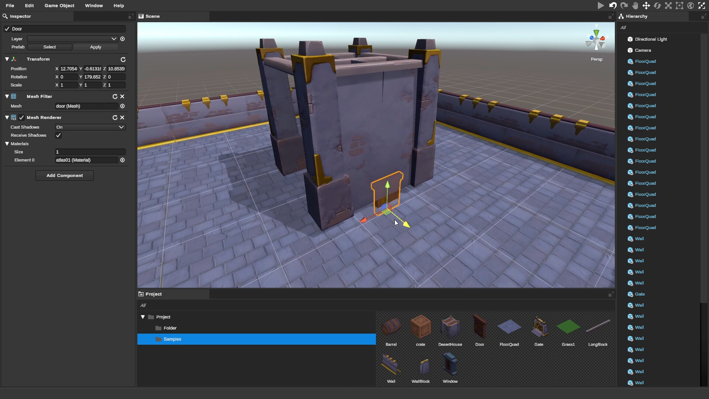Click the Gate object in Hierarchy panel

[x=640, y=294]
